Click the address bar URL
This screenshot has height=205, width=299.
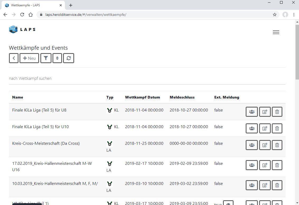tap(86, 15)
